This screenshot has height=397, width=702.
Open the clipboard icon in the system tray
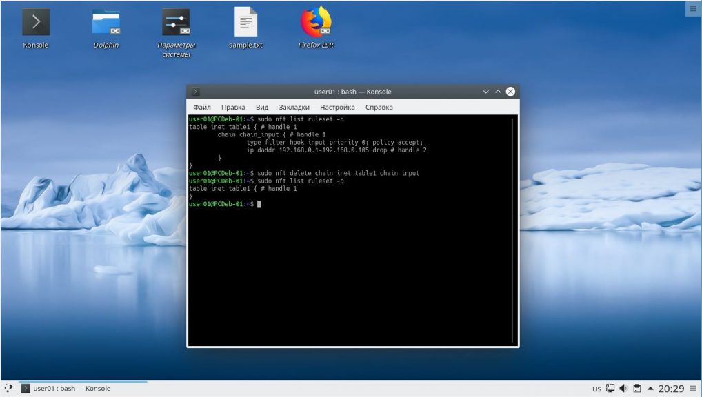(636, 389)
